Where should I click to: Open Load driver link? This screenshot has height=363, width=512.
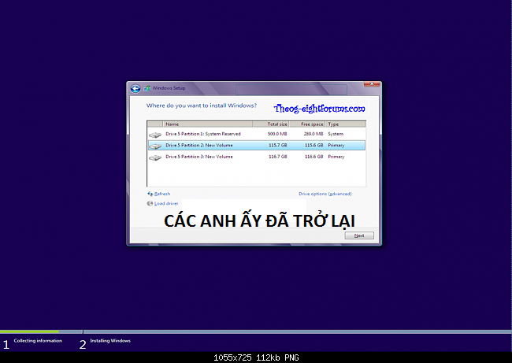(x=166, y=203)
